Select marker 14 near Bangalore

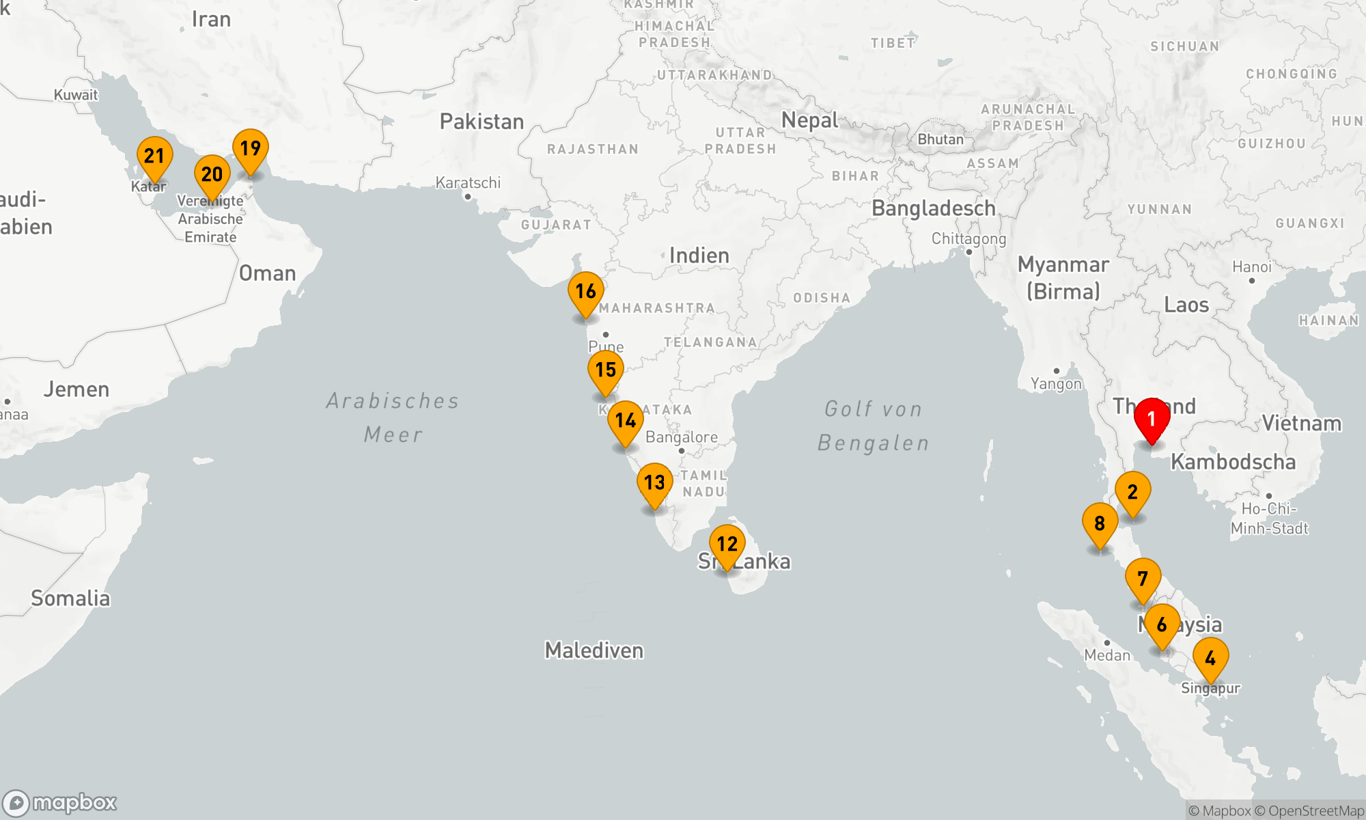(626, 420)
